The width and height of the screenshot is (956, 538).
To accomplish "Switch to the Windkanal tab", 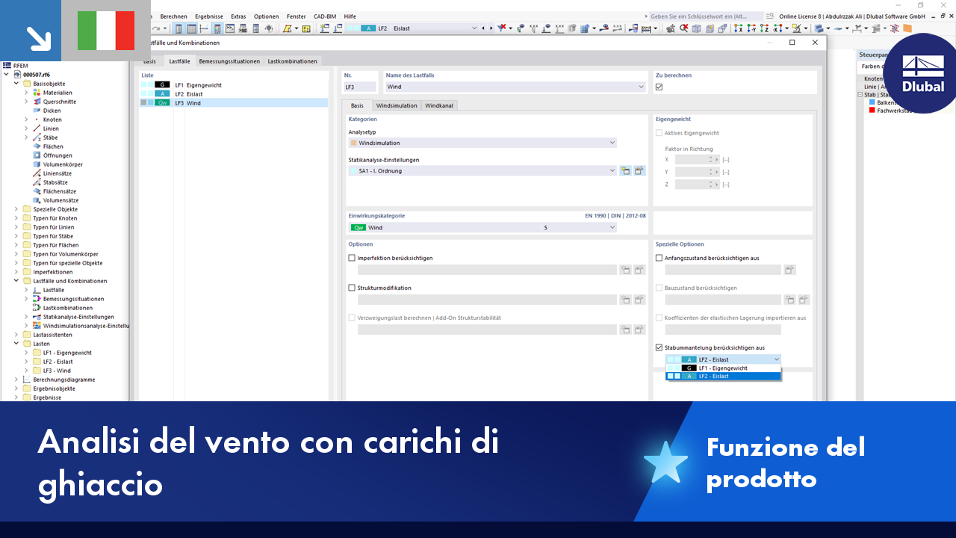I will (438, 105).
